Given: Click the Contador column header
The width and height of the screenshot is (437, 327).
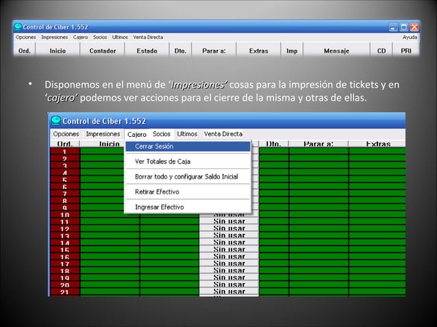Looking at the screenshot, I should tap(103, 51).
